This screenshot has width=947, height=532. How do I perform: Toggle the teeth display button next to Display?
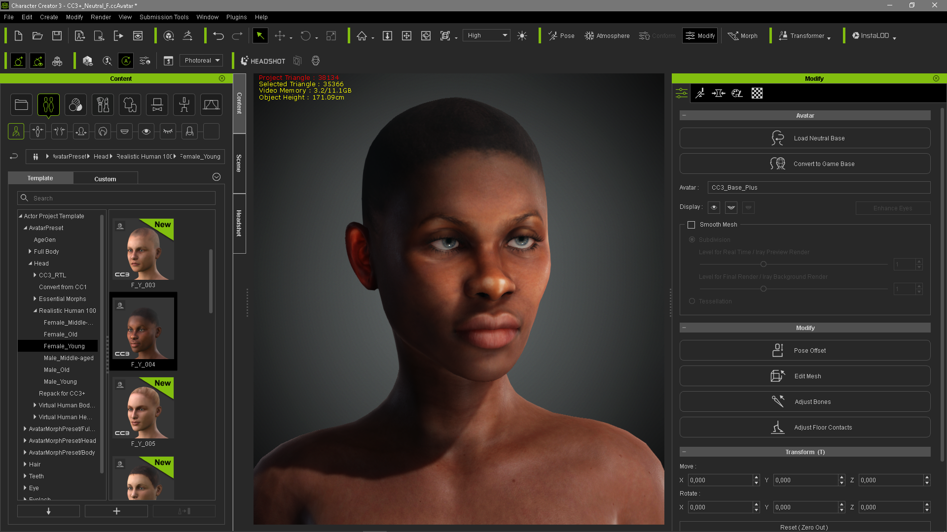[x=731, y=207]
